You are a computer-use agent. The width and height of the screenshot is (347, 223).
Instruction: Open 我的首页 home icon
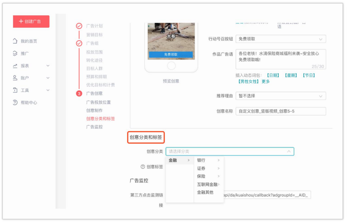(x=15, y=41)
